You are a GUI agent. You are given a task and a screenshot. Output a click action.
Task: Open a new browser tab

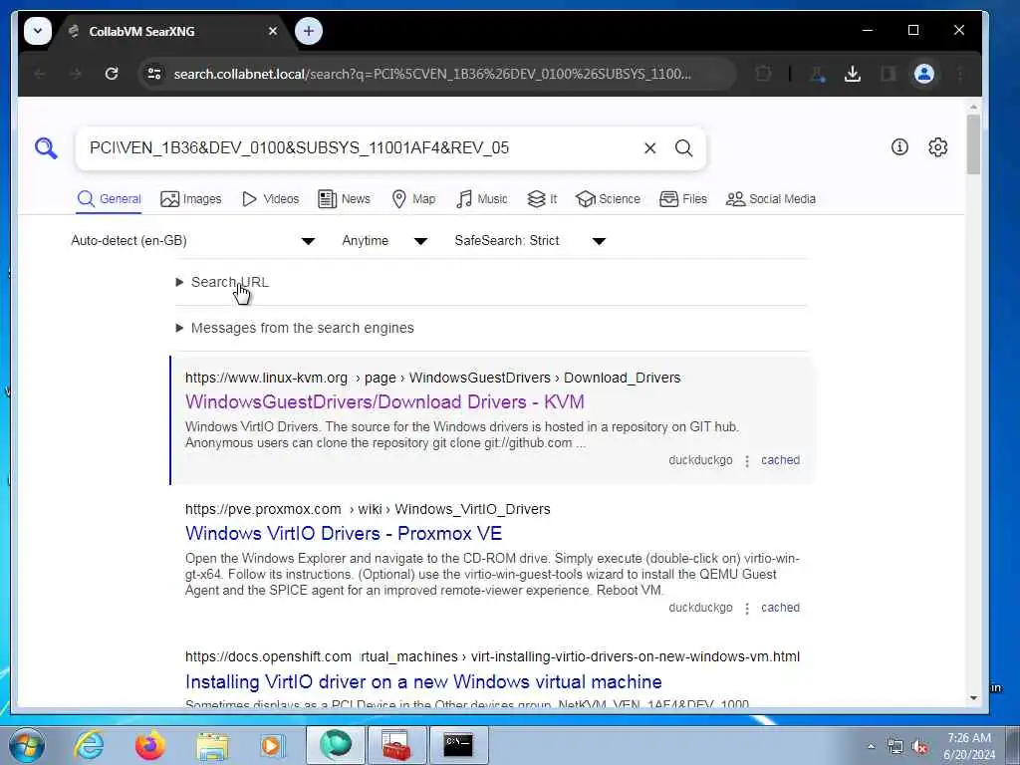(x=309, y=31)
